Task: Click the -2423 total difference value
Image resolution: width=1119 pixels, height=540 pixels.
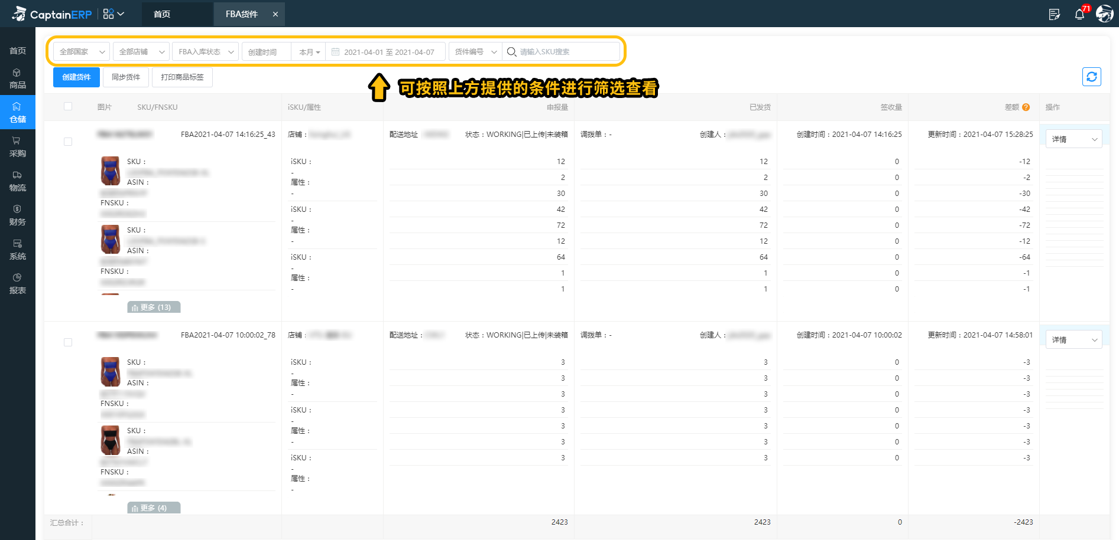Action: click(1023, 522)
